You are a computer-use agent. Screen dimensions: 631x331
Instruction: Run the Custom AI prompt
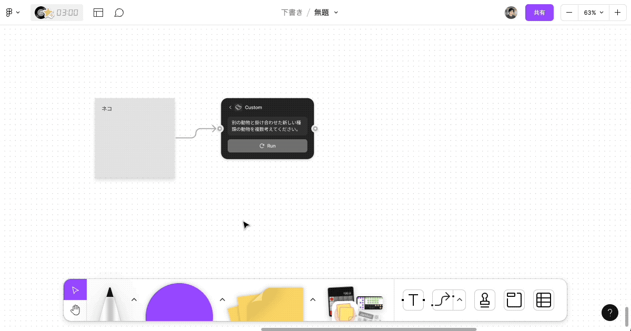267,146
